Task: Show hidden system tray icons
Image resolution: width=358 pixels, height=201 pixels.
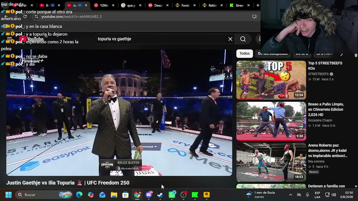Action: (x=290, y=195)
